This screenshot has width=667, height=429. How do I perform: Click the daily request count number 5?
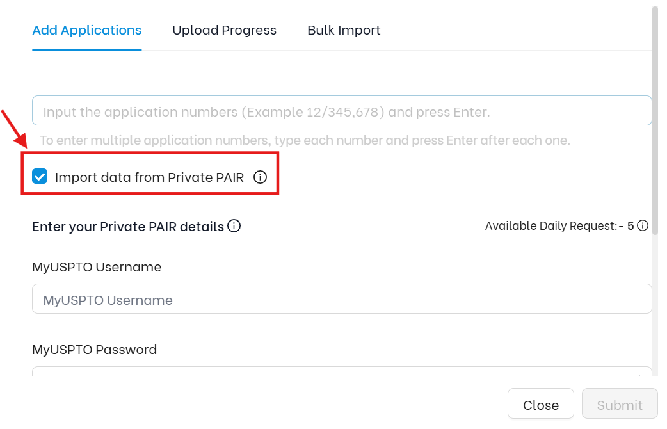click(631, 225)
